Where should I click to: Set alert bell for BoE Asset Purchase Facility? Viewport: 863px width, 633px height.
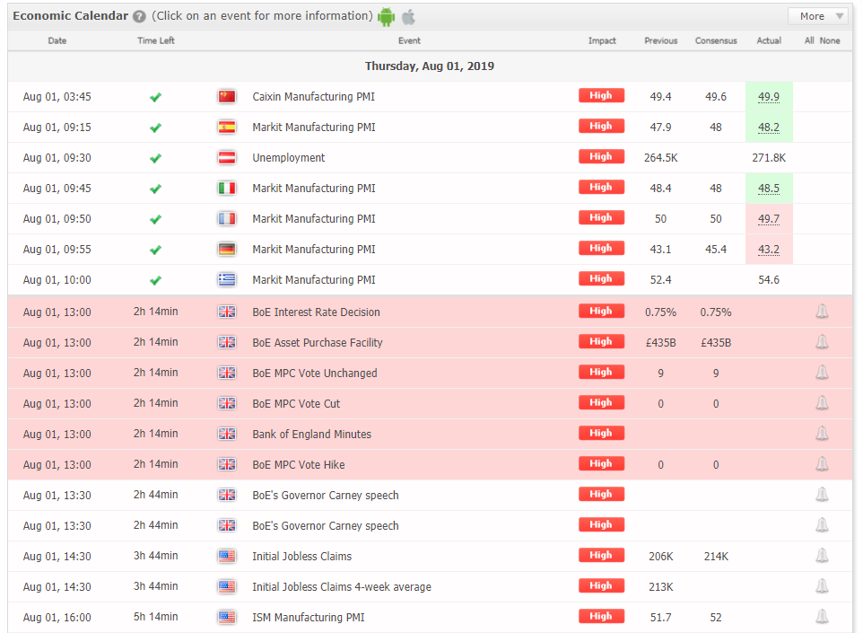[822, 342]
